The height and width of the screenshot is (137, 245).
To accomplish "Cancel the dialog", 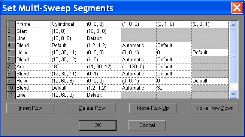I will (x=147, y=125).
